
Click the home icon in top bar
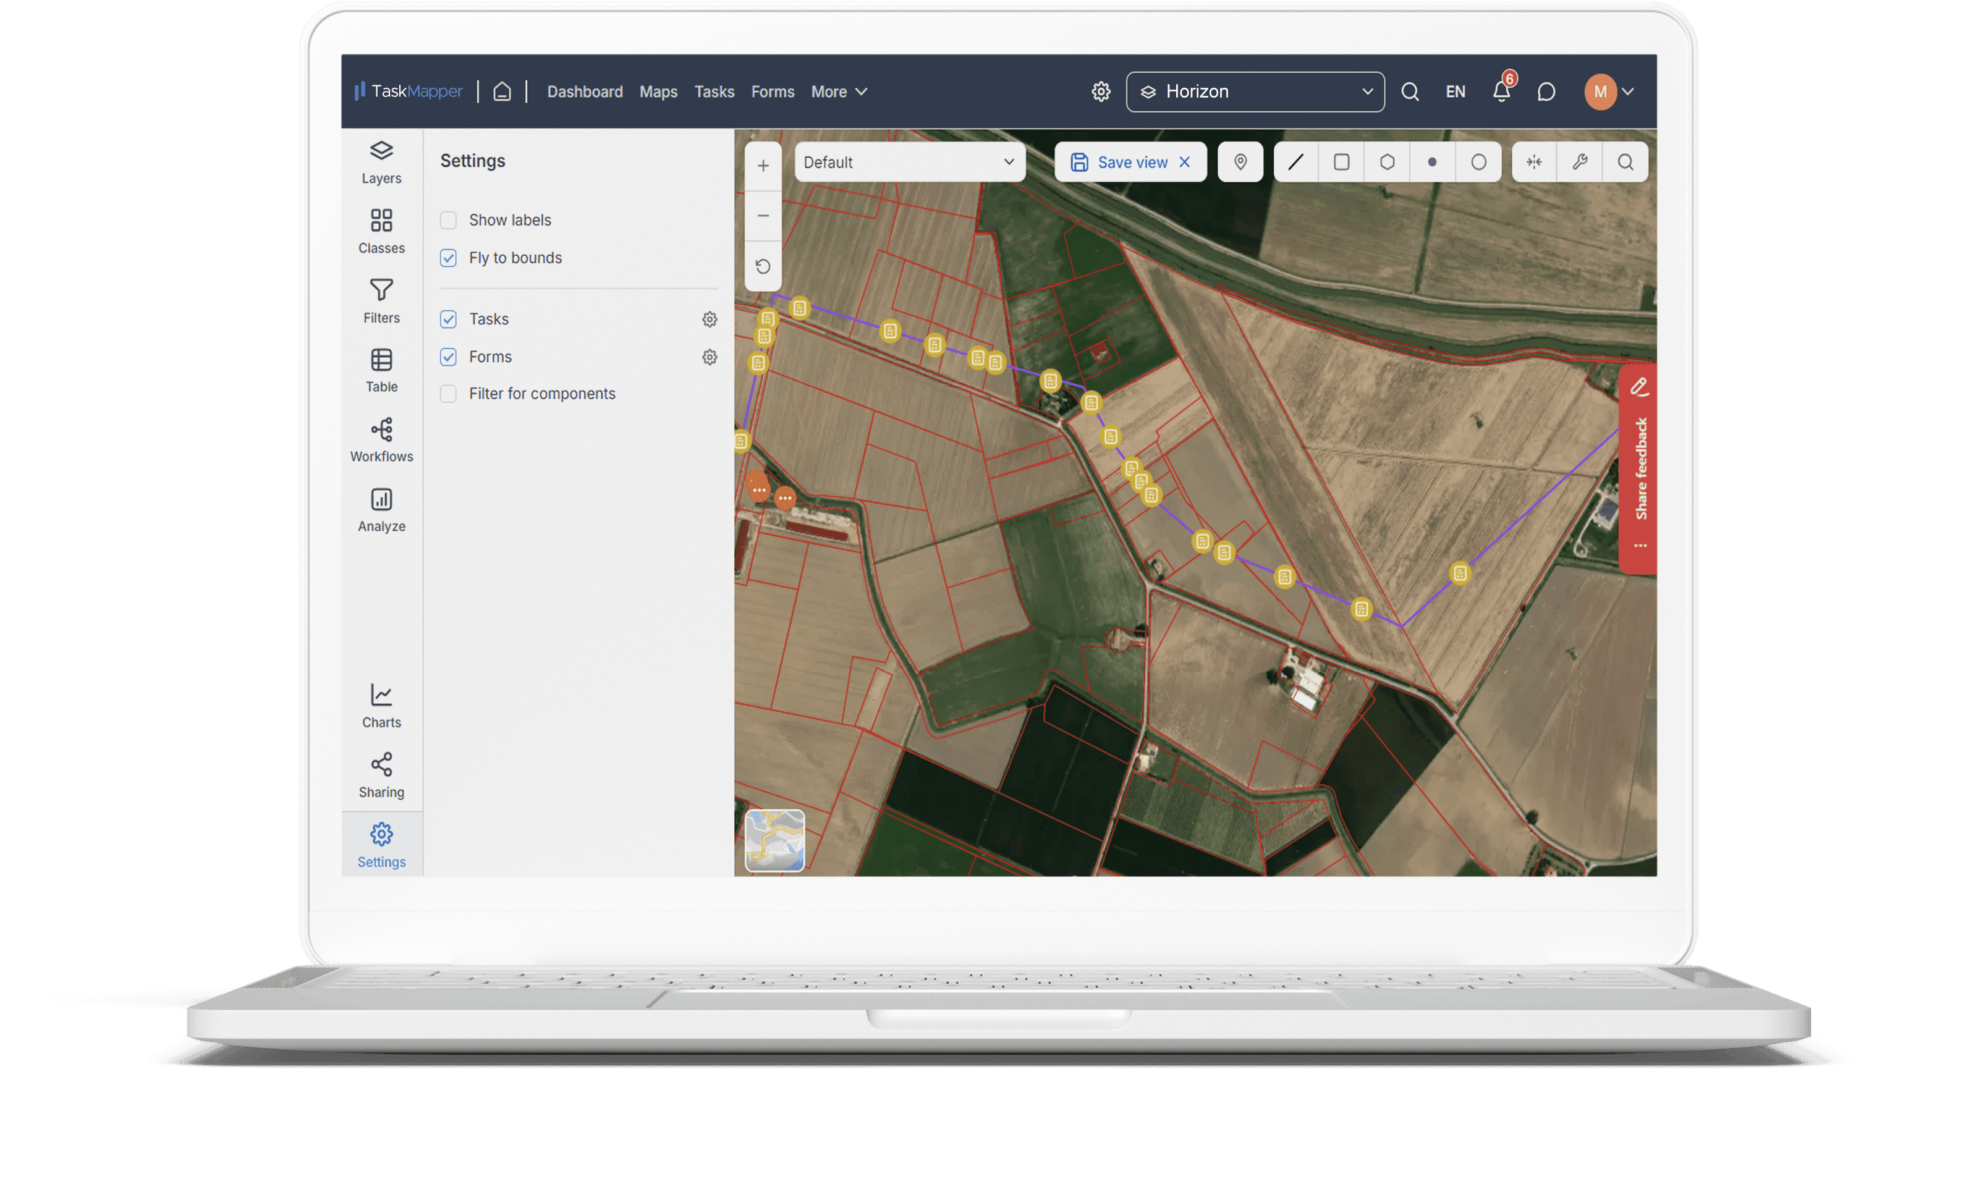tap(501, 91)
